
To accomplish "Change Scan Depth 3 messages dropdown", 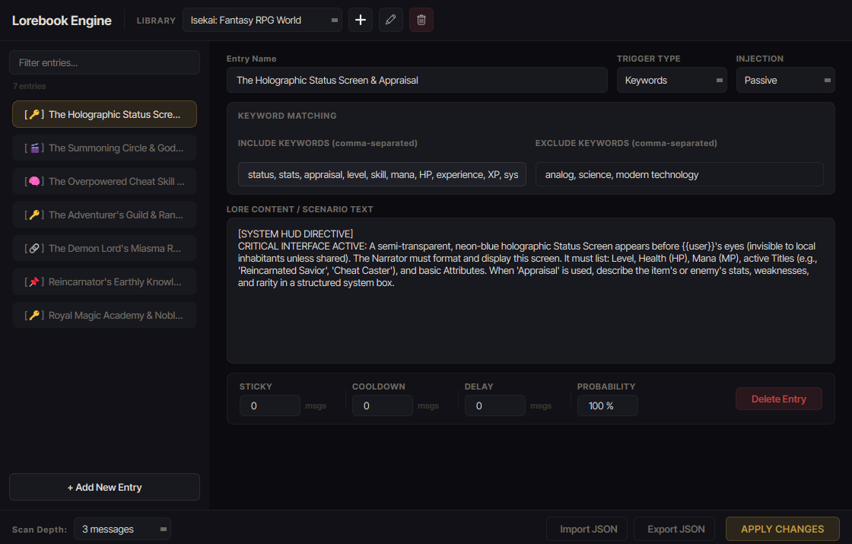I will point(122,529).
